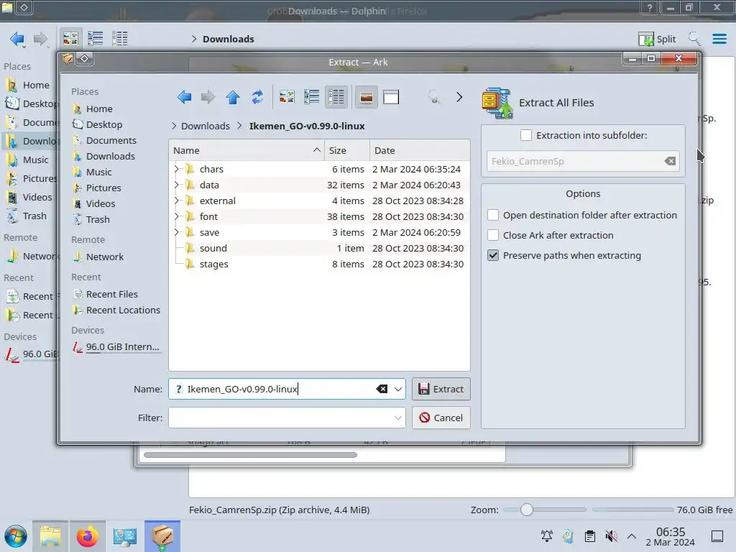Image resolution: width=736 pixels, height=552 pixels.
Task: Expand the chars folder
Action: pyautogui.click(x=177, y=169)
